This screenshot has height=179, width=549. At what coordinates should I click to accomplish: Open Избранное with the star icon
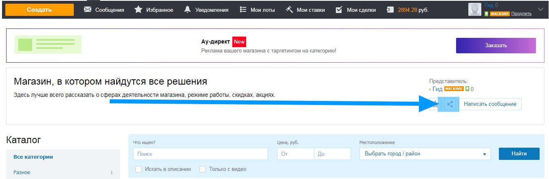tap(154, 10)
